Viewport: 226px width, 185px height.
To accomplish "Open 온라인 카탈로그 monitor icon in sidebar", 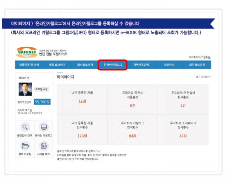I will click(x=43, y=127).
